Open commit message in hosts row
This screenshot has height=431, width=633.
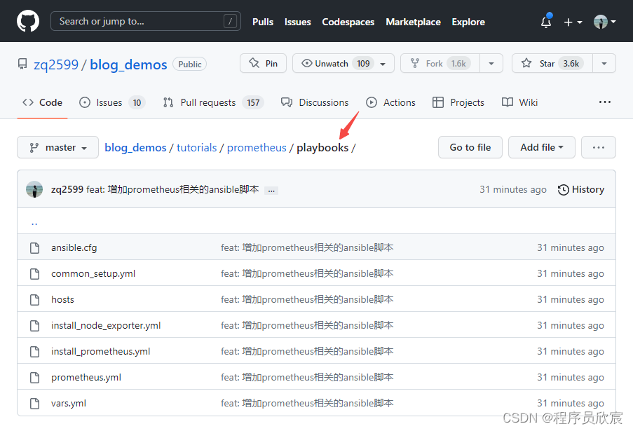tap(307, 299)
